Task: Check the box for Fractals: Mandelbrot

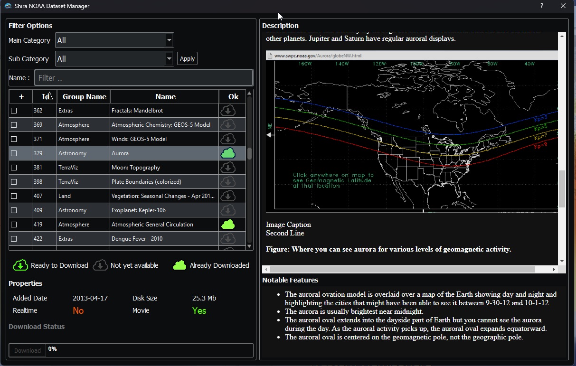Action: (x=14, y=111)
